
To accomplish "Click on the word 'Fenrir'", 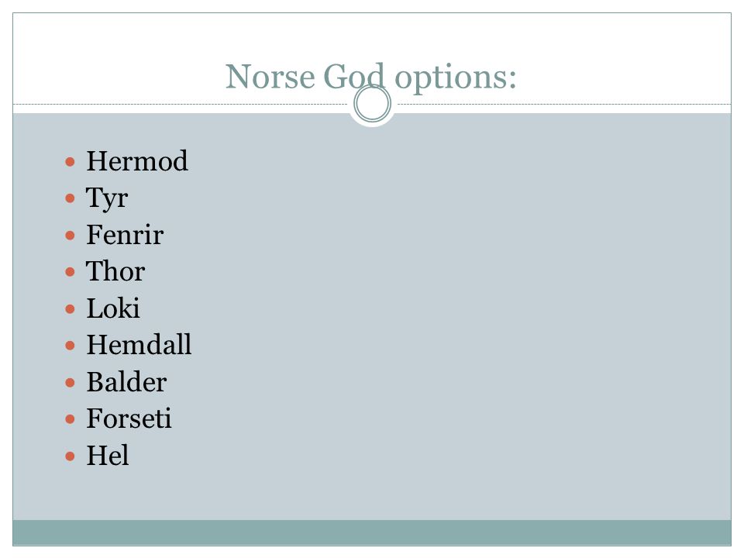I will pos(125,235).
